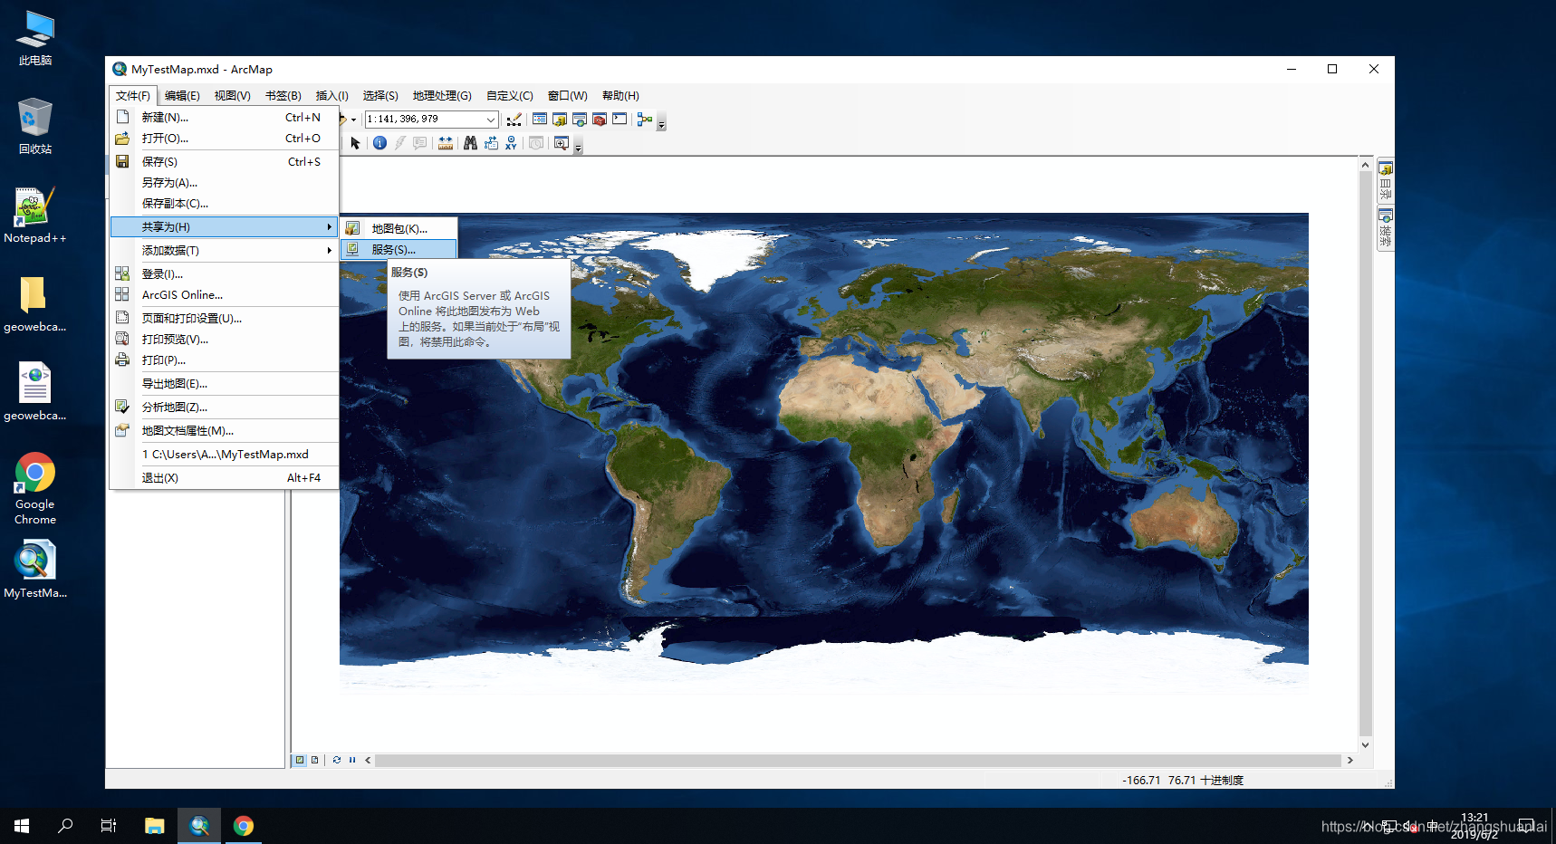Choose Sign In menu entry

[x=224, y=274]
